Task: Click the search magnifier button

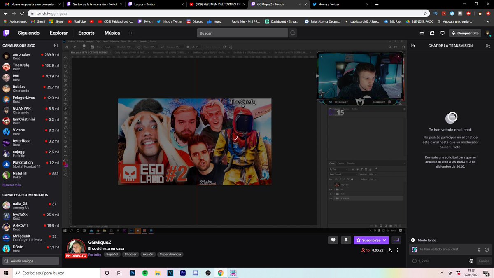Action: (x=293, y=33)
